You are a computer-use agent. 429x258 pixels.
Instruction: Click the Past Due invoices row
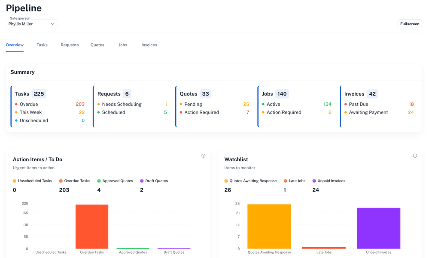coord(379,104)
